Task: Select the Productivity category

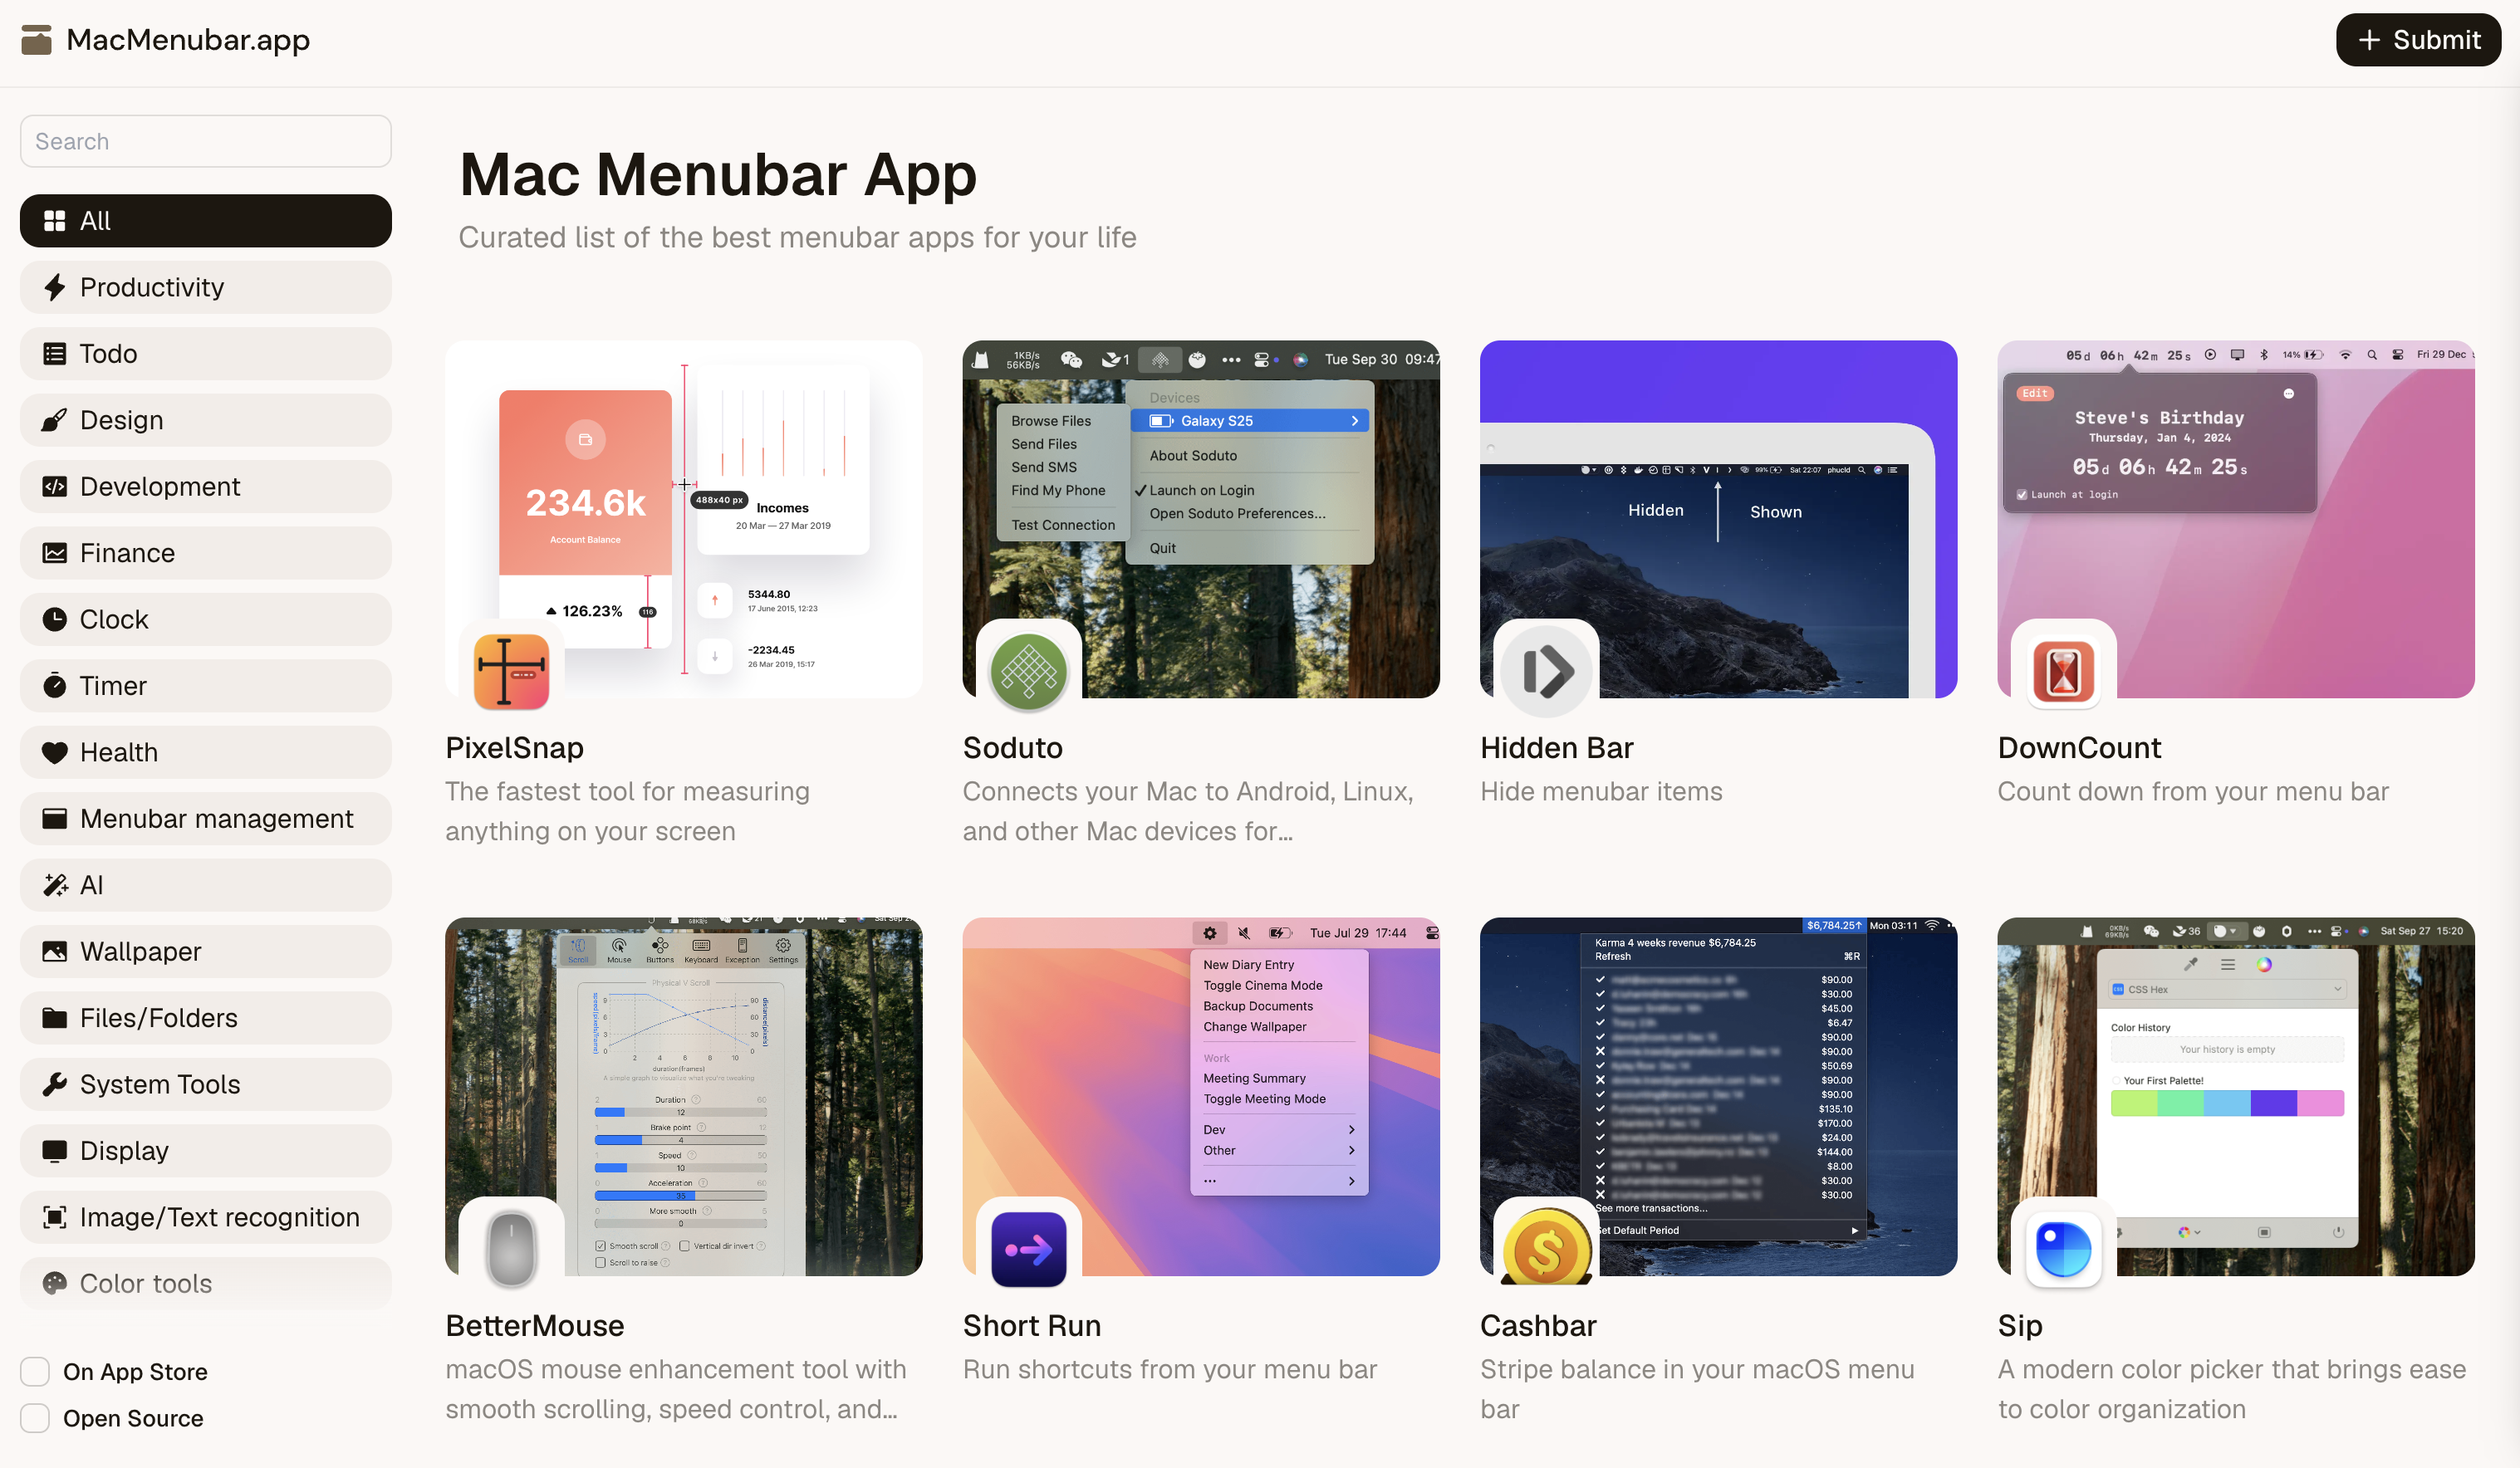Action: pos(205,287)
